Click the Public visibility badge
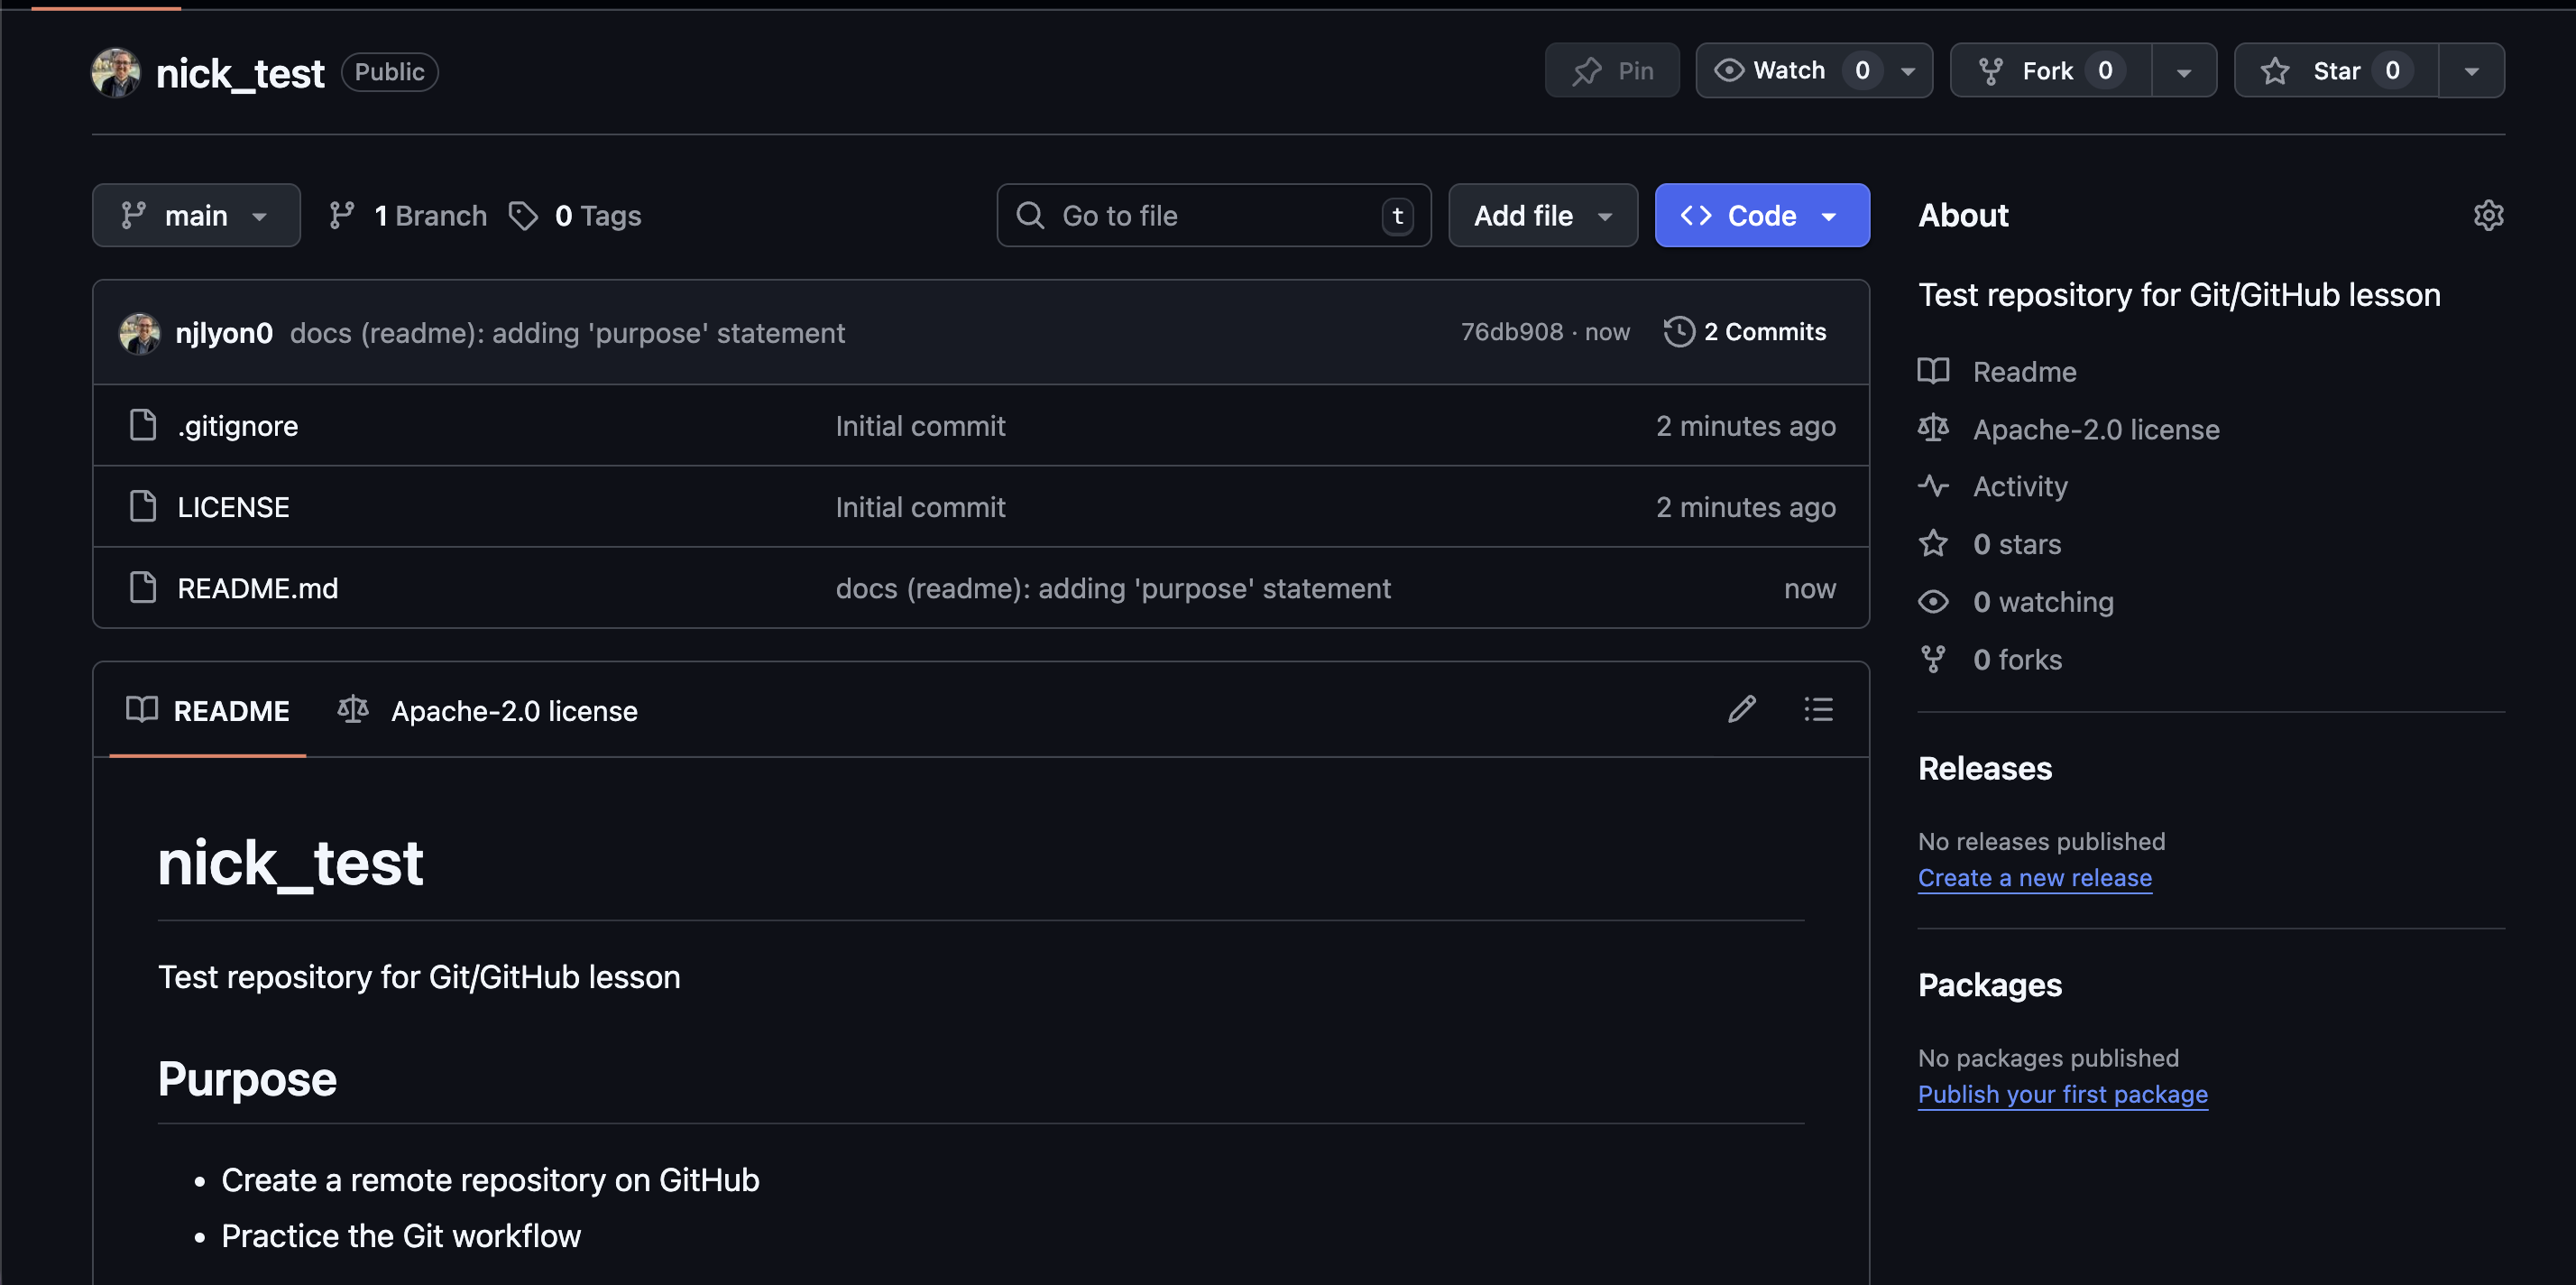Image resolution: width=2576 pixels, height=1285 pixels. click(390, 72)
